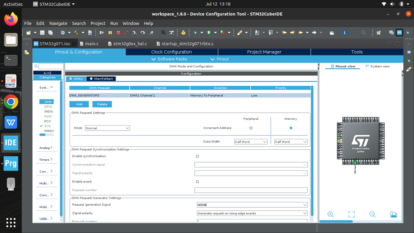Screen dimensions: 414x233
Task: Select RCC in the System Core list
Action: pyautogui.click(x=48, y=121)
